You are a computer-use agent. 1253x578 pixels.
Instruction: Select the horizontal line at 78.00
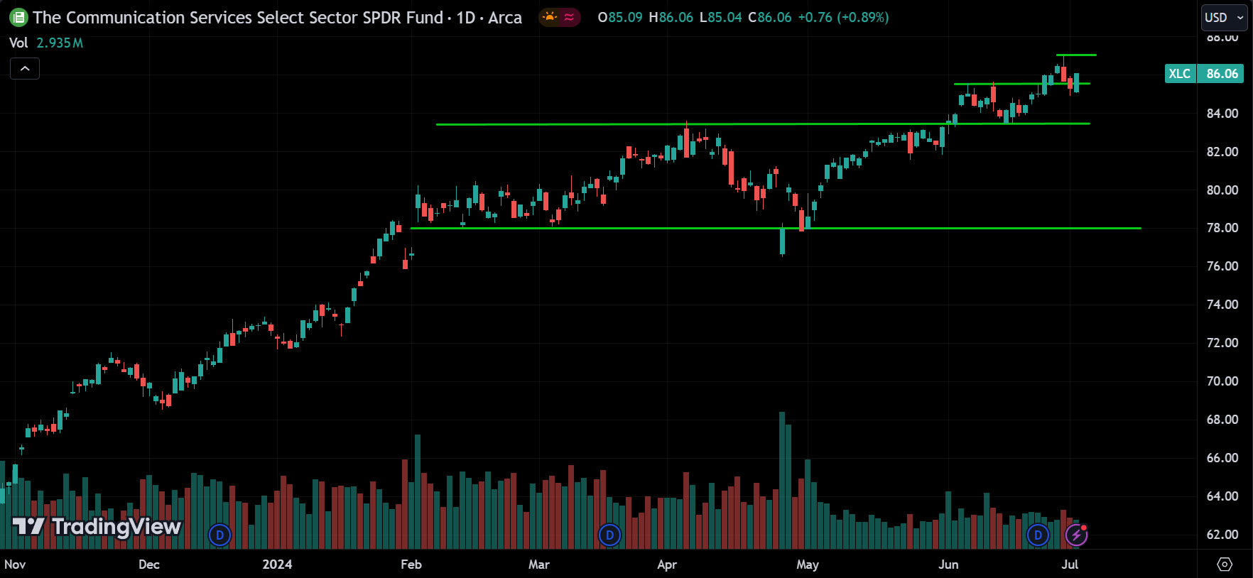pos(776,229)
